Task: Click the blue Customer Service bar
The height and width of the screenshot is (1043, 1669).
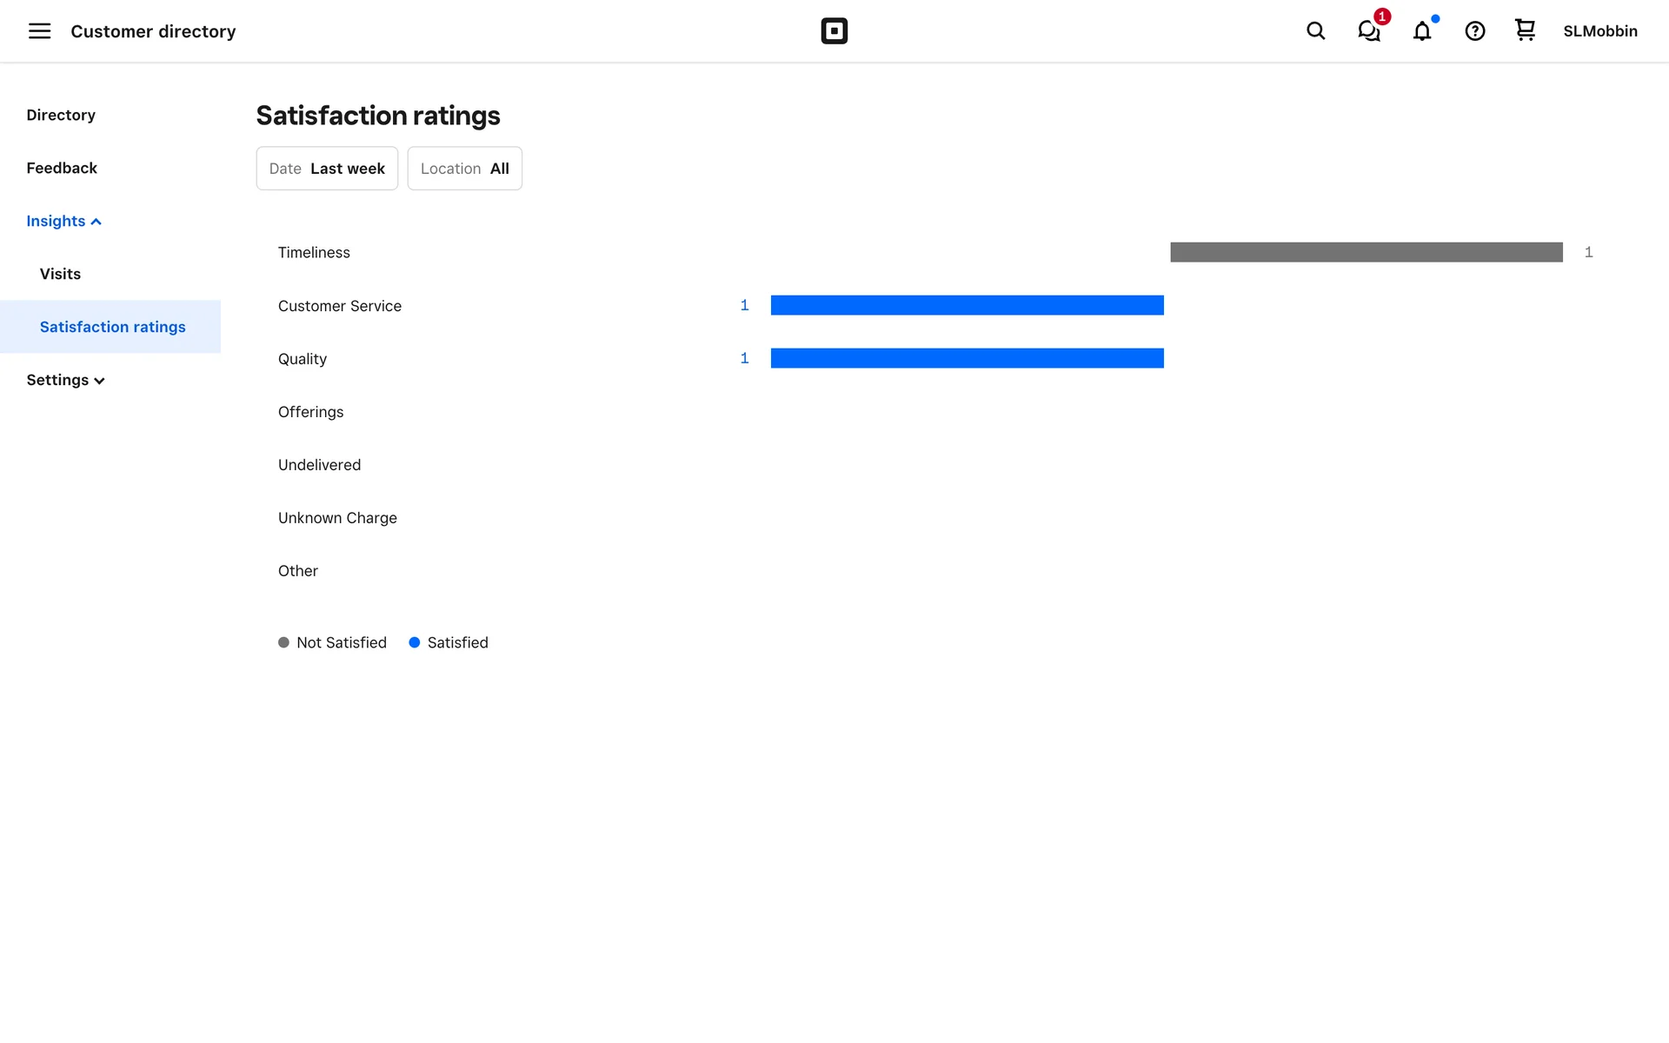Action: point(967,305)
